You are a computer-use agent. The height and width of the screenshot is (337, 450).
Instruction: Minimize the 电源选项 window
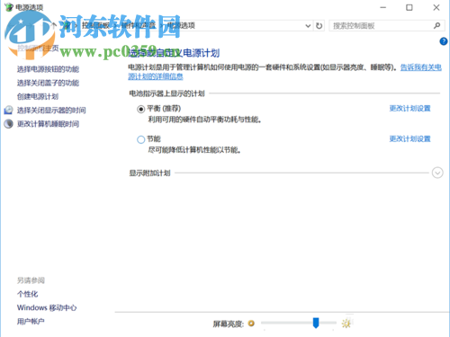(x=383, y=7)
